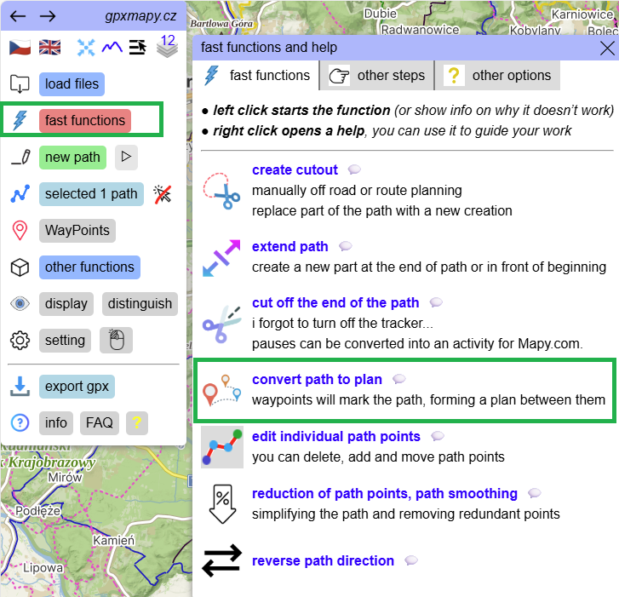The width and height of the screenshot is (619, 597).
Task: Close the fast functions and help panel
Action: click(x=607, y=48)
